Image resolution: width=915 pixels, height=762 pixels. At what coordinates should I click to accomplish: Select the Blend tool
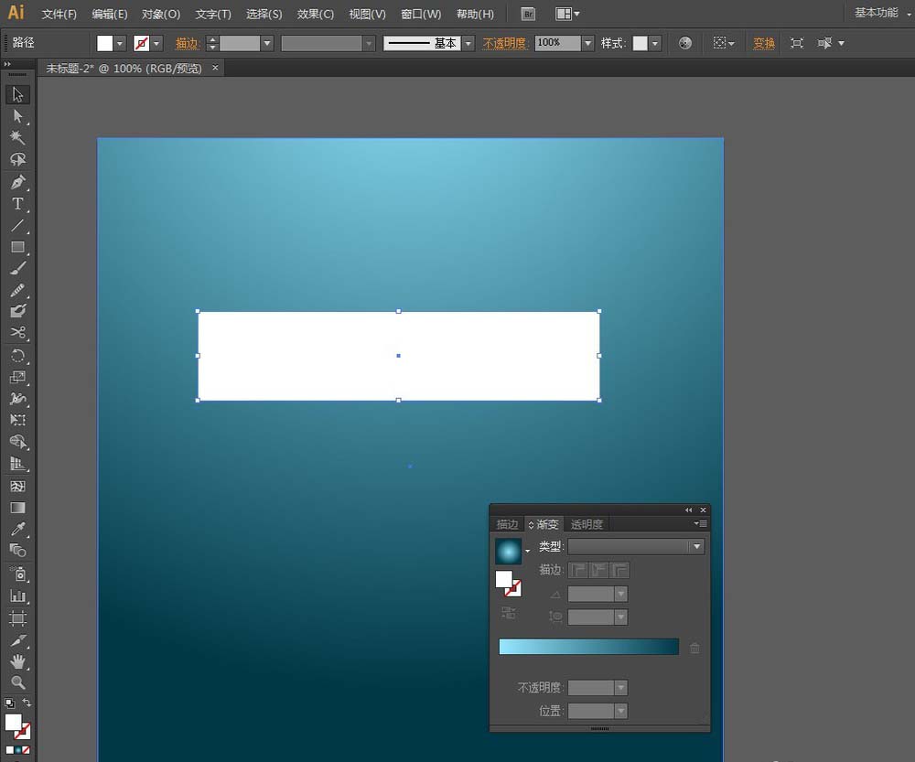(x=17, y=550)
